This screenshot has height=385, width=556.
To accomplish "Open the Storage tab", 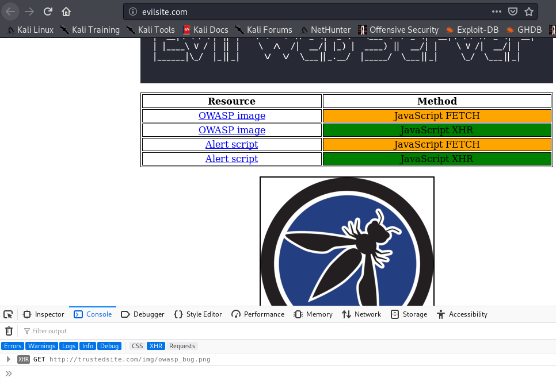I will coord(409,314).
